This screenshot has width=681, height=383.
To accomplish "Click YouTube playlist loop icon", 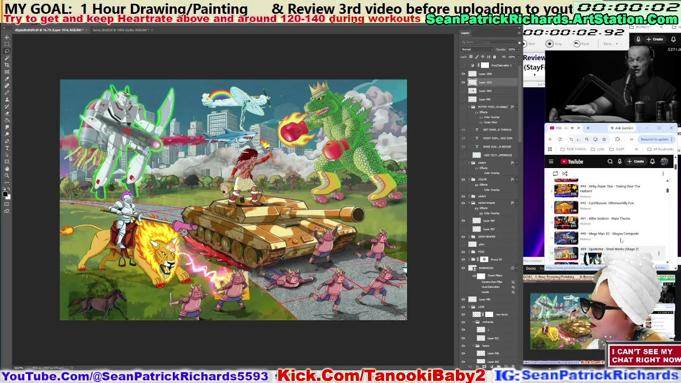I will [555, 173].
